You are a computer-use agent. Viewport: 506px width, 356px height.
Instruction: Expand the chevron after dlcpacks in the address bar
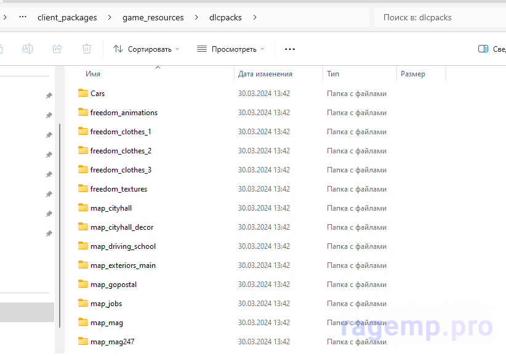coord(255,17)
